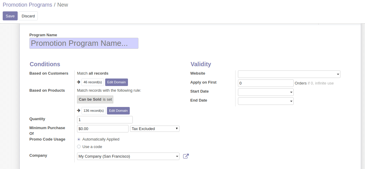Click the Conditions section heading
This screenshot has height=169, width=365.
point(45,64)
